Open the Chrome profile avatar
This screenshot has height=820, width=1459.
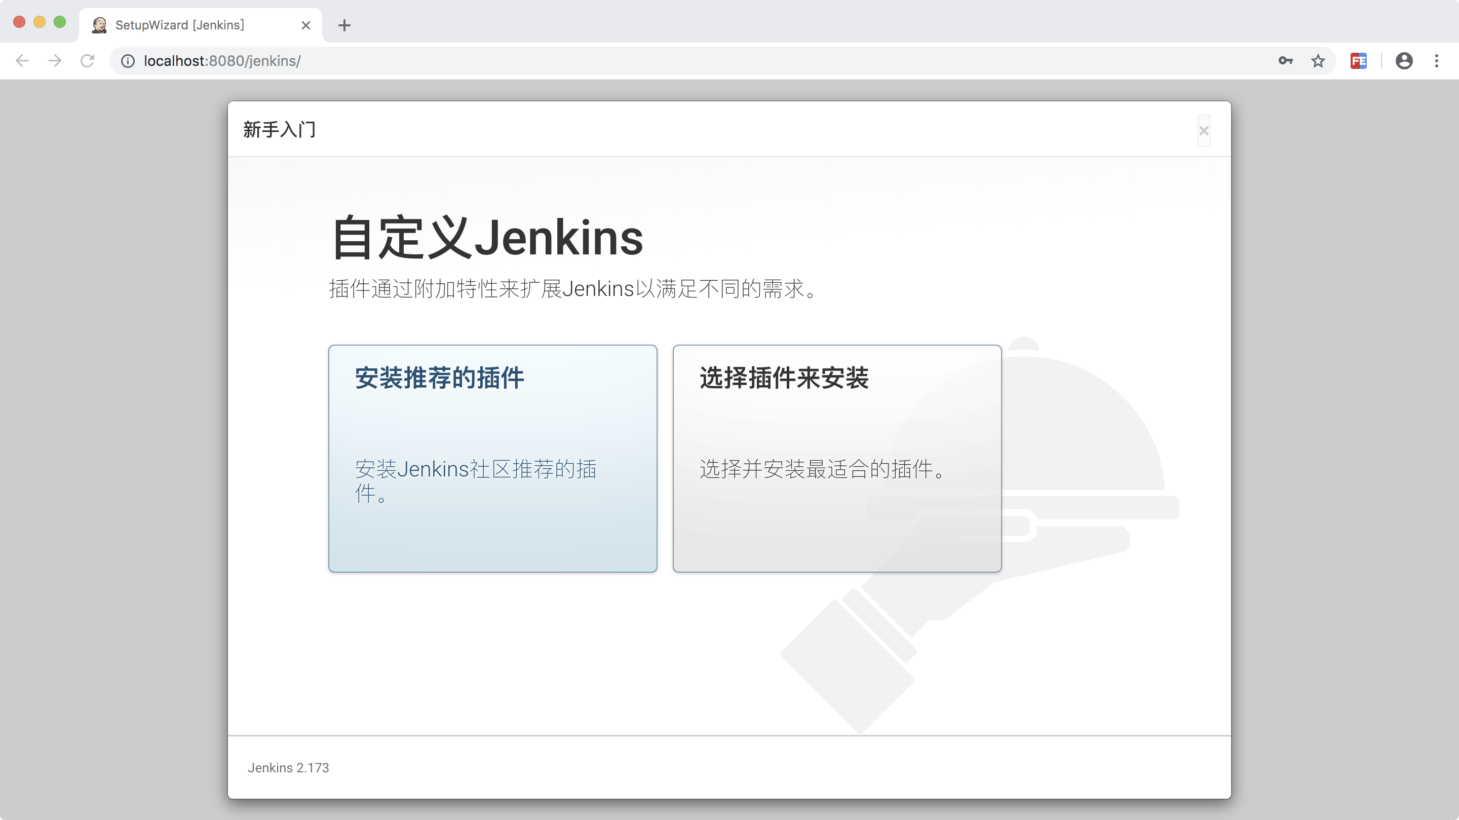[1403, 61]
